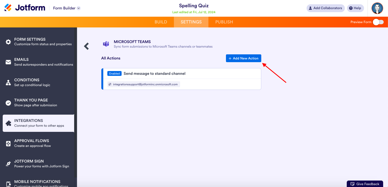Click the Help button

click(x=355, y=8)
